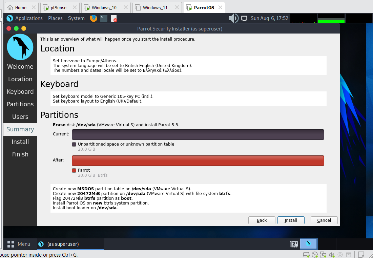Click the green window button of the installer
373x258 pixels.
tap(16, 28)
